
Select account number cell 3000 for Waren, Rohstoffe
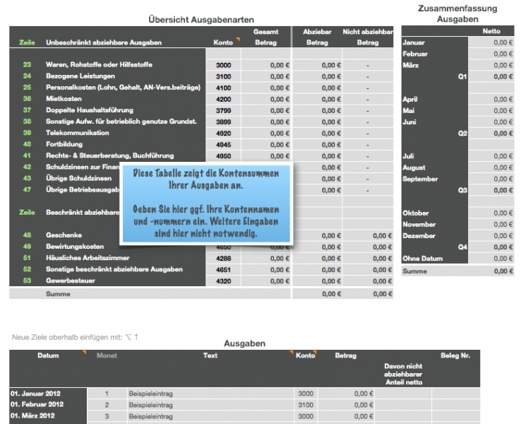click(x=224, y=65)
